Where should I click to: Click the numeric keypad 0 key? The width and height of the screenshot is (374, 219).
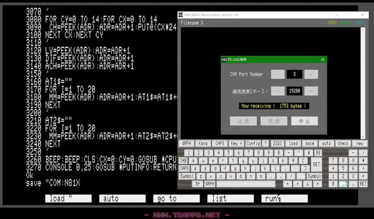(333, 184)
